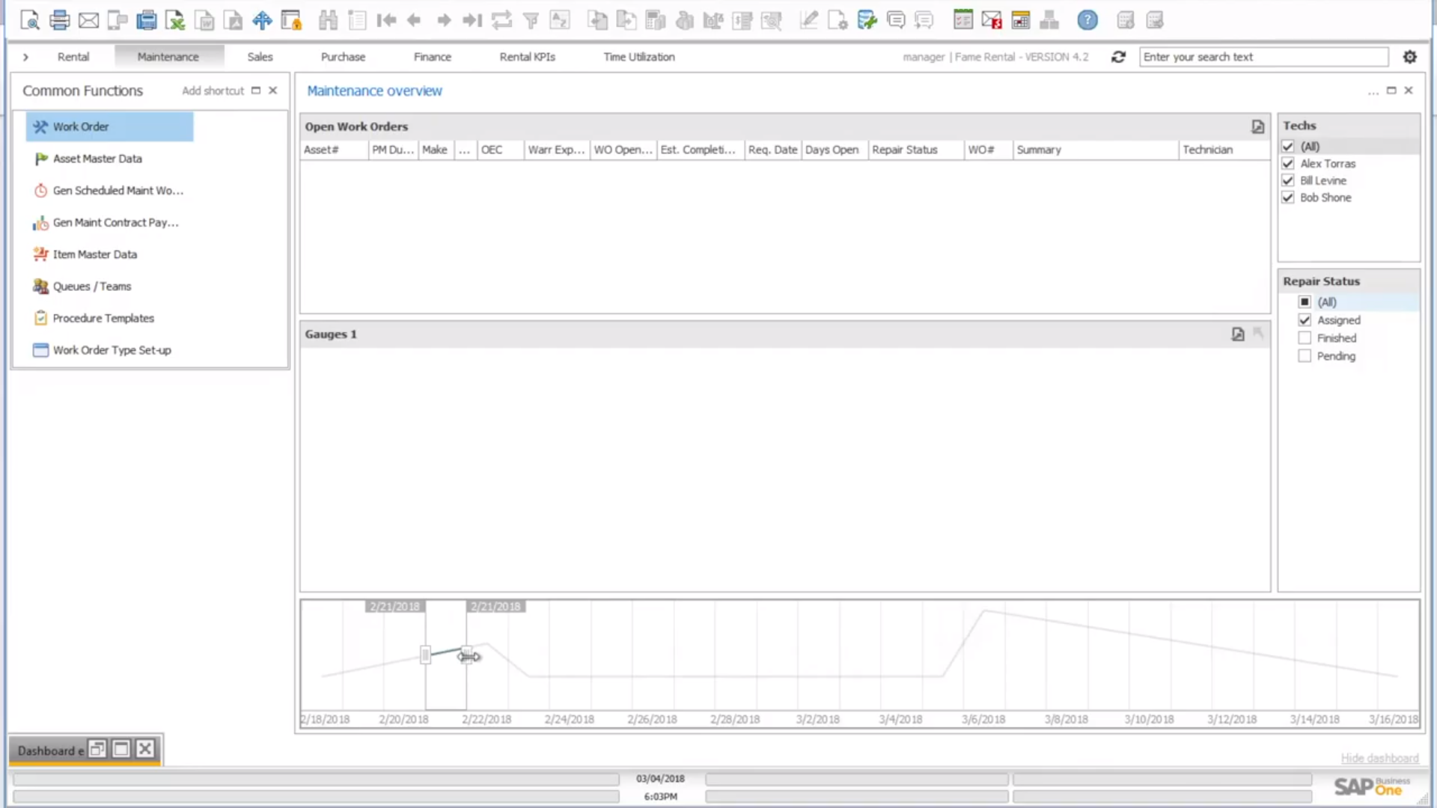This screenshot has width=1437, height=808.
Task: Click the Open Work Orders export icon
Action: [x=1257, y=126]
